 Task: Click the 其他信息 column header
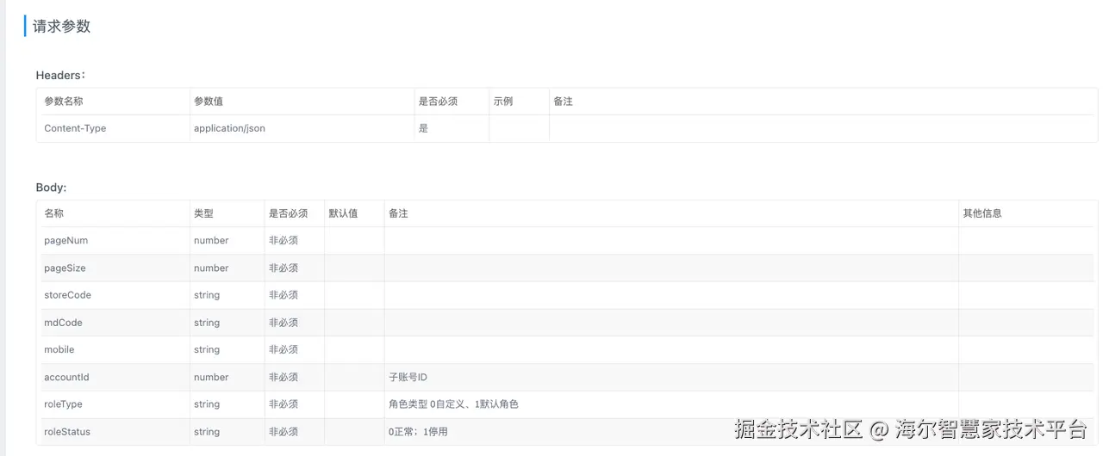982,213
